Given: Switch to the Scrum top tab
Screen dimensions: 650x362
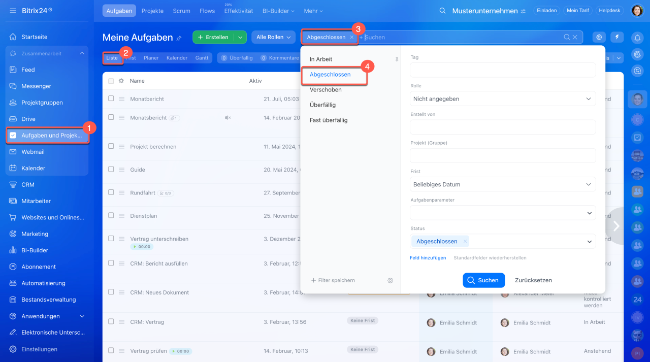Looking at the screenshot, I should (181, 11).
